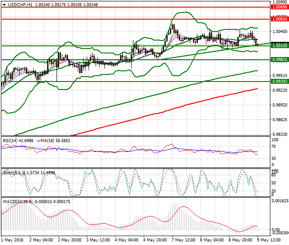Click the 2 May 20:00 time label

[x=70, y=240]
